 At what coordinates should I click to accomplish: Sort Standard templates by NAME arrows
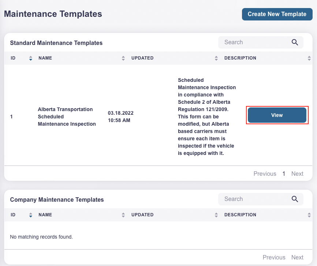pos(123,58)
